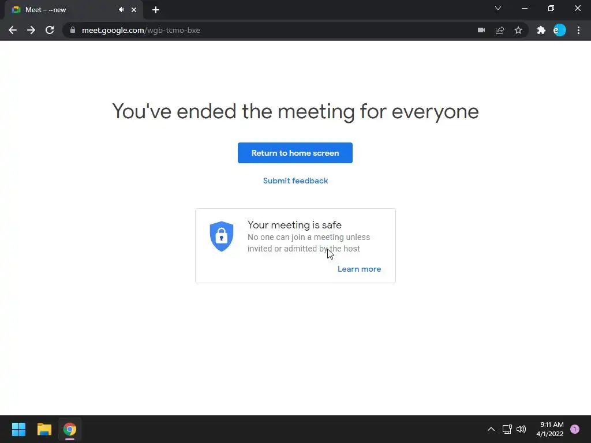The height and width of the screenshot is (443, 591).
Task: Bookmark this page with the star icon
Action: click(518, 30)
